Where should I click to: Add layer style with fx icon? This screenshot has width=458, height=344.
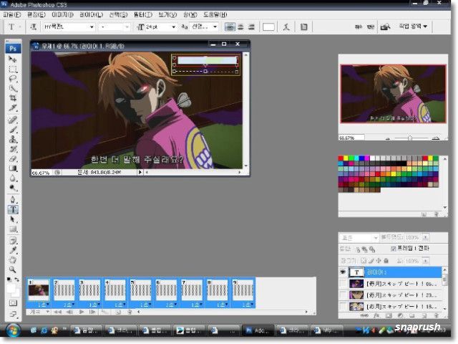[x=376, y=315]
